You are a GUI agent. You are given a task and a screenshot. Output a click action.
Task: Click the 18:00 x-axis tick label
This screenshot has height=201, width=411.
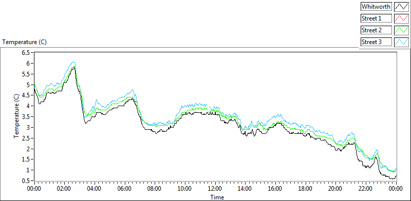pos(305,189)
